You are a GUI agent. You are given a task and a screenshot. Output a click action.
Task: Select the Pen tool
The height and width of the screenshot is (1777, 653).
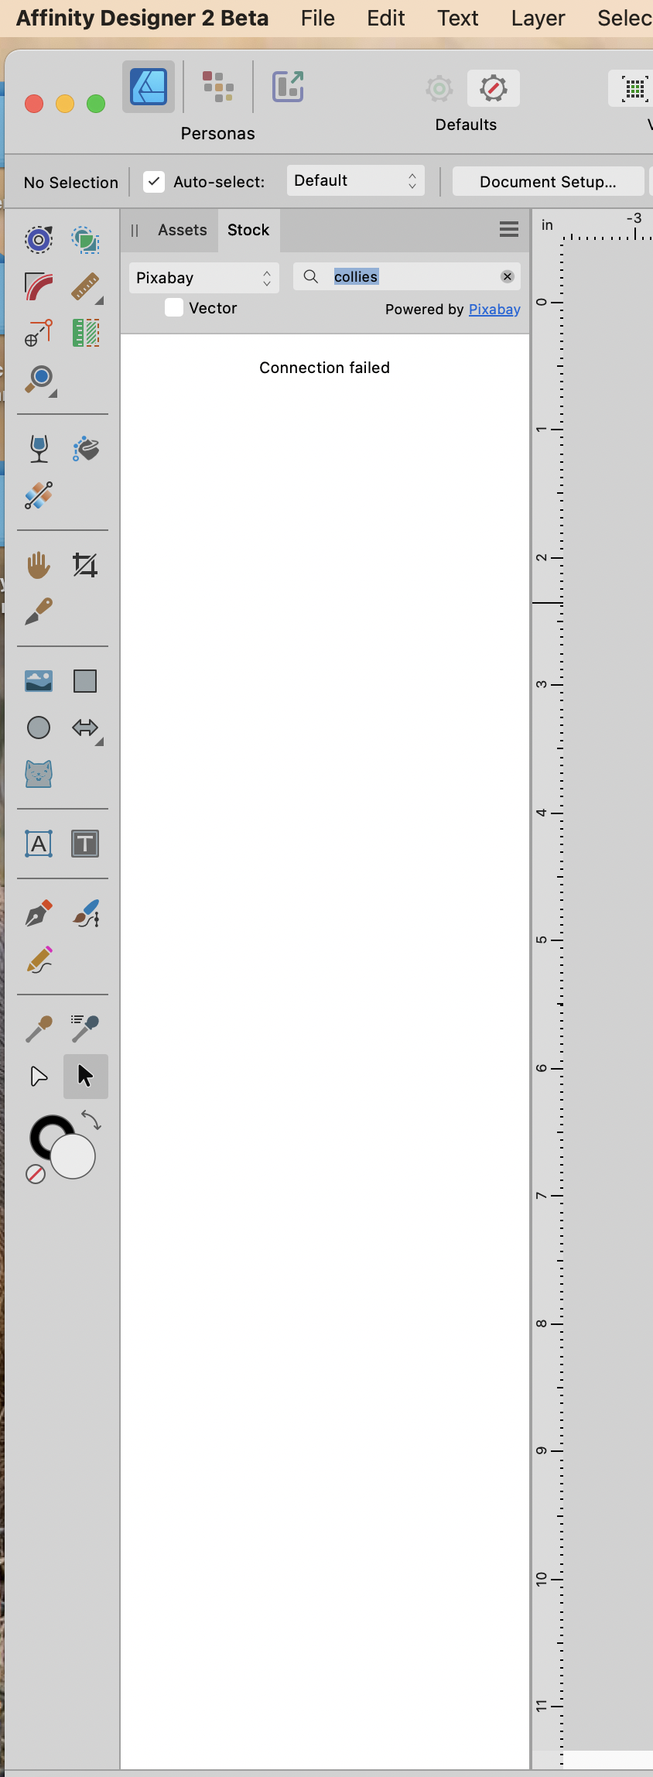coord(39,914)
